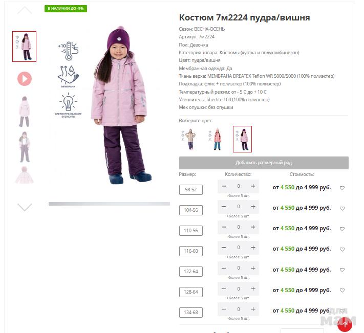Add size 98-52 to favorites with heart icon
364x333 pixels.
pyautogui.click(x=342, y=188)
